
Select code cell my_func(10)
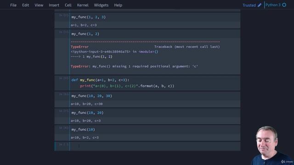pos(155,129)
